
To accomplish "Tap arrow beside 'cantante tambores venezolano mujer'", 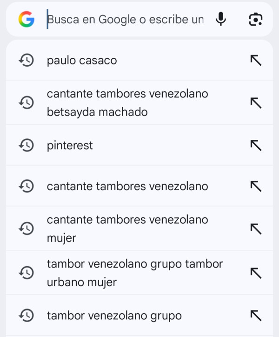I will pyautogui.click(x=256, y=228).
